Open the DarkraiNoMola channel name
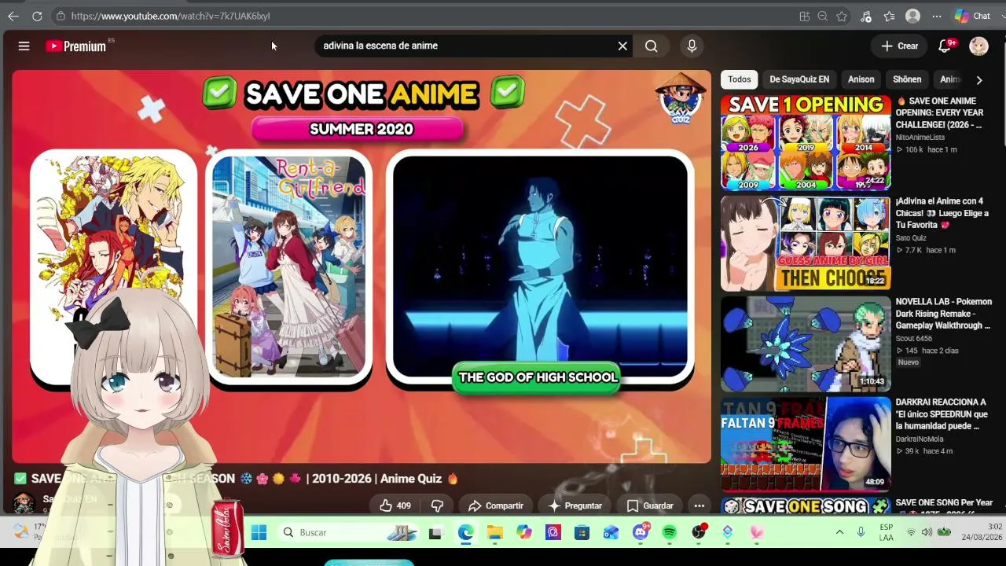 tap(918, 439)
